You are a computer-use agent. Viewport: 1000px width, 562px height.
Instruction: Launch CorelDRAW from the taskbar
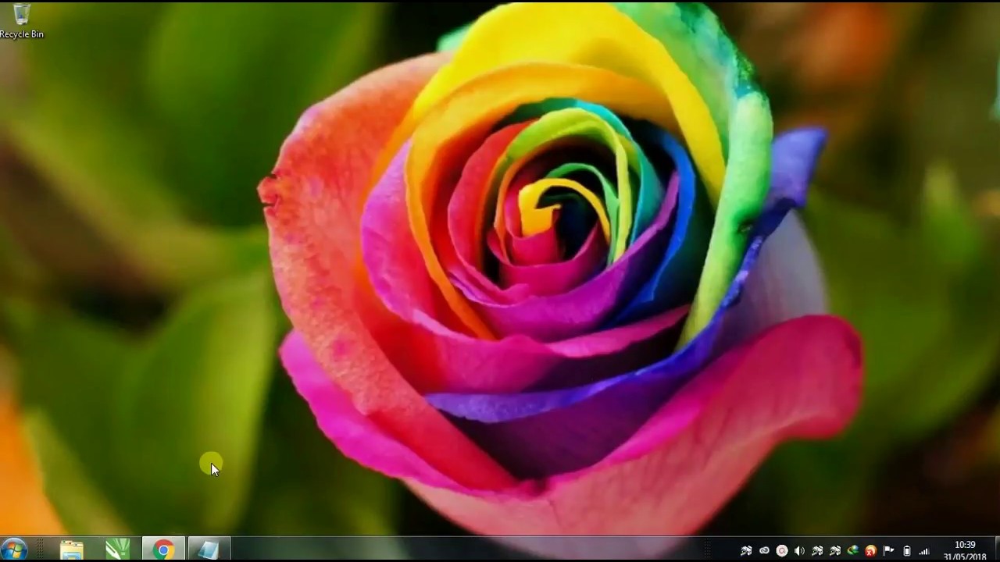point(118,550)
